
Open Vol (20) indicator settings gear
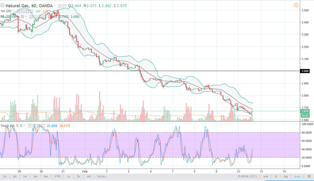(x=23, y=11)
